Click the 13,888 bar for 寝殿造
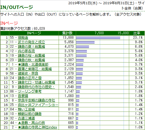 click(x=98, y=38)
